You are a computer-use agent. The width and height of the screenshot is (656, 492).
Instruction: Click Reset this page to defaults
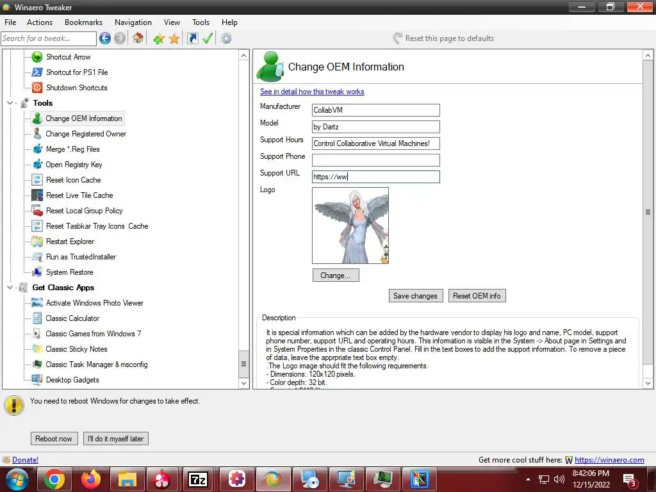(443, 38)
